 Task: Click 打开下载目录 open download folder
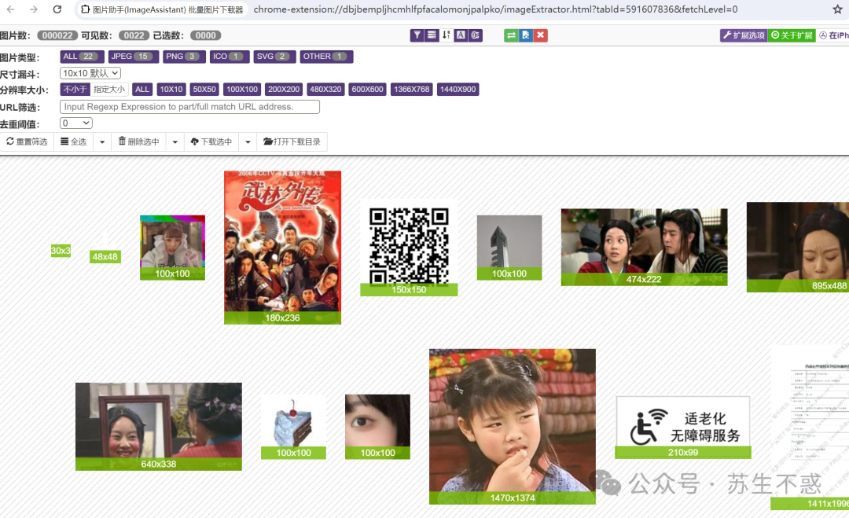coord(292,141)
